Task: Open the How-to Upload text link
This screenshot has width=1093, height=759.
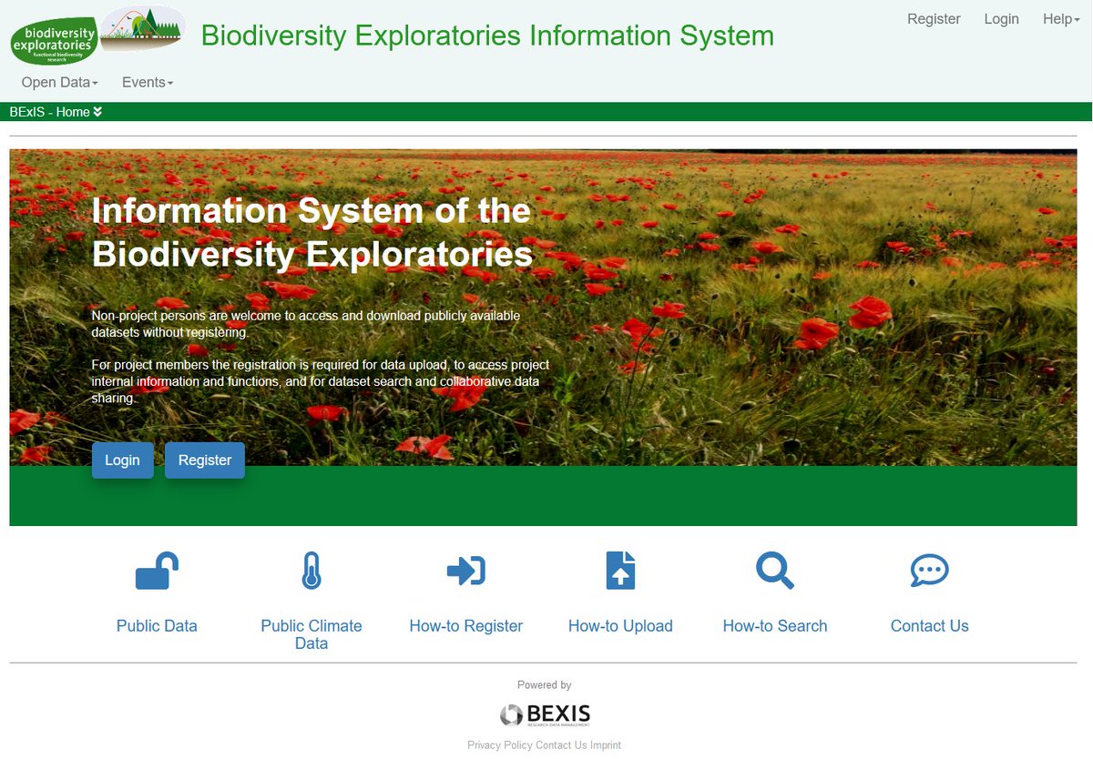Action: click(620, 626)
